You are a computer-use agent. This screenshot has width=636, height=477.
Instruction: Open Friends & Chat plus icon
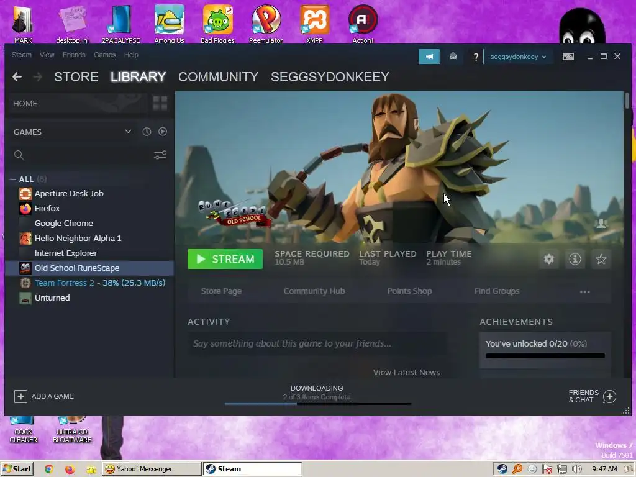click(609, 396)
